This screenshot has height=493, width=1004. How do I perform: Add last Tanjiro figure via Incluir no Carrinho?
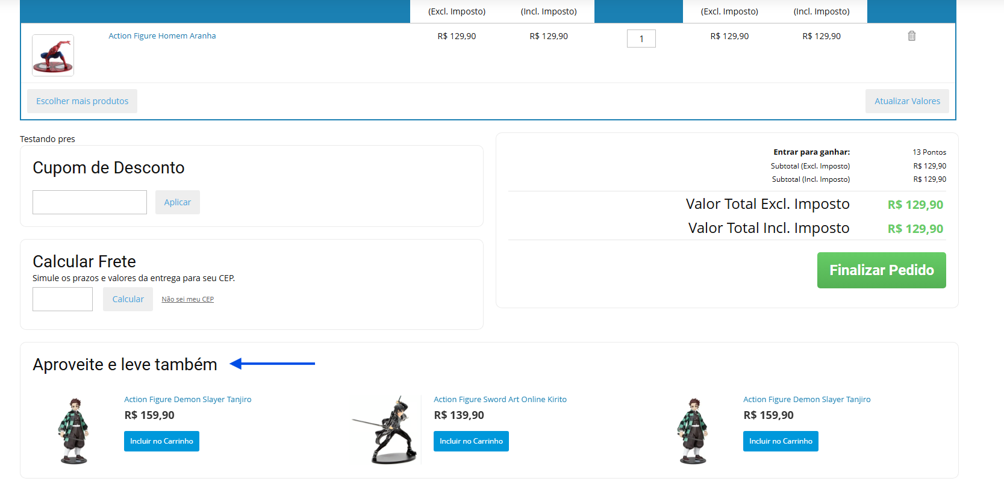tap(781, 441)
